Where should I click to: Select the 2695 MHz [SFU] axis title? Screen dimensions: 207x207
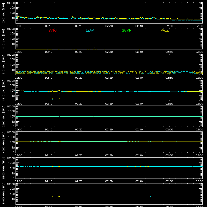click(x=3, y=116)
